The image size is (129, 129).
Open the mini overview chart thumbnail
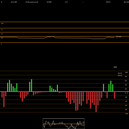tap(64, 124)
